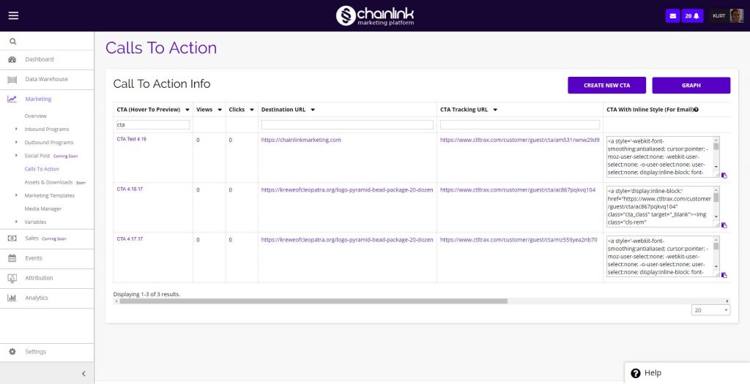
Task: Open the Settings gear in the sidebar
Action: tap(12, 352)
